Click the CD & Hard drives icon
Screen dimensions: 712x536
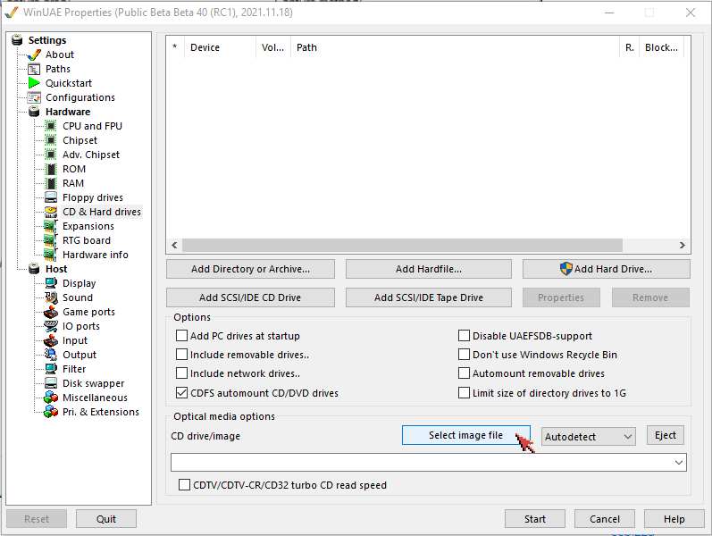click(51, 212)
